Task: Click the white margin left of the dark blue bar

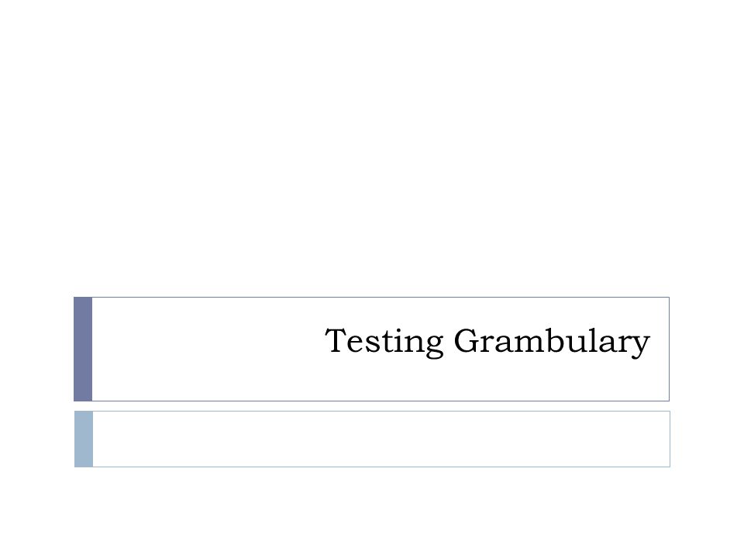Action: coord(36,350)
